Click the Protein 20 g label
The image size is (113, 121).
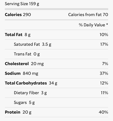(x=18, y=112)
